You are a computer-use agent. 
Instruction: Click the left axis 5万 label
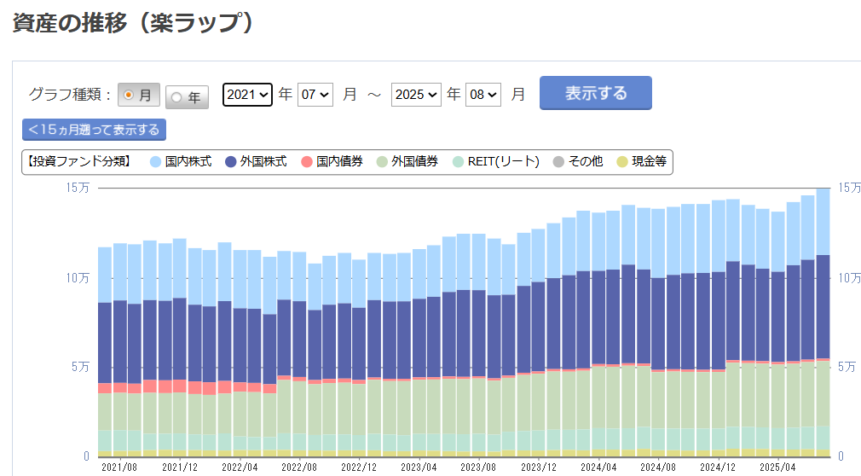[80, 367]
